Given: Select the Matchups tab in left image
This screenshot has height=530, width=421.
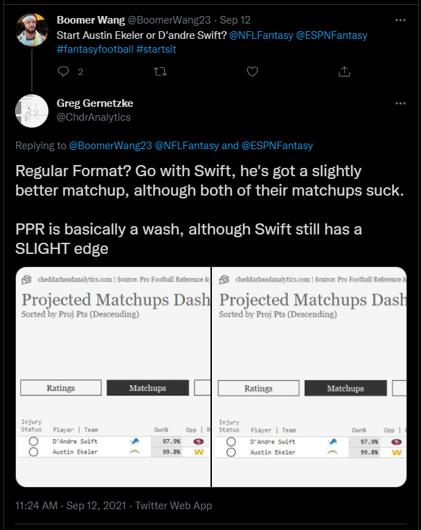Looking at the screenshot, I should point(147,388).
